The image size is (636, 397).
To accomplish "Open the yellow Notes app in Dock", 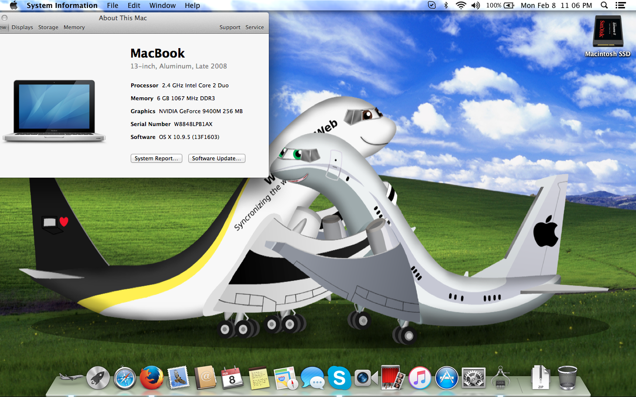I will pyautogui.click(x=259, y=378).
